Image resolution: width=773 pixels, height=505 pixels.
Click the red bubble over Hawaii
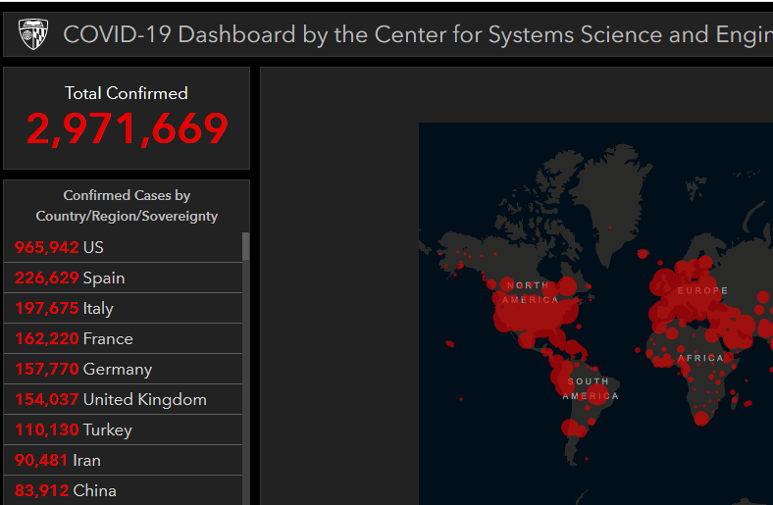click(x=449, y=343)
